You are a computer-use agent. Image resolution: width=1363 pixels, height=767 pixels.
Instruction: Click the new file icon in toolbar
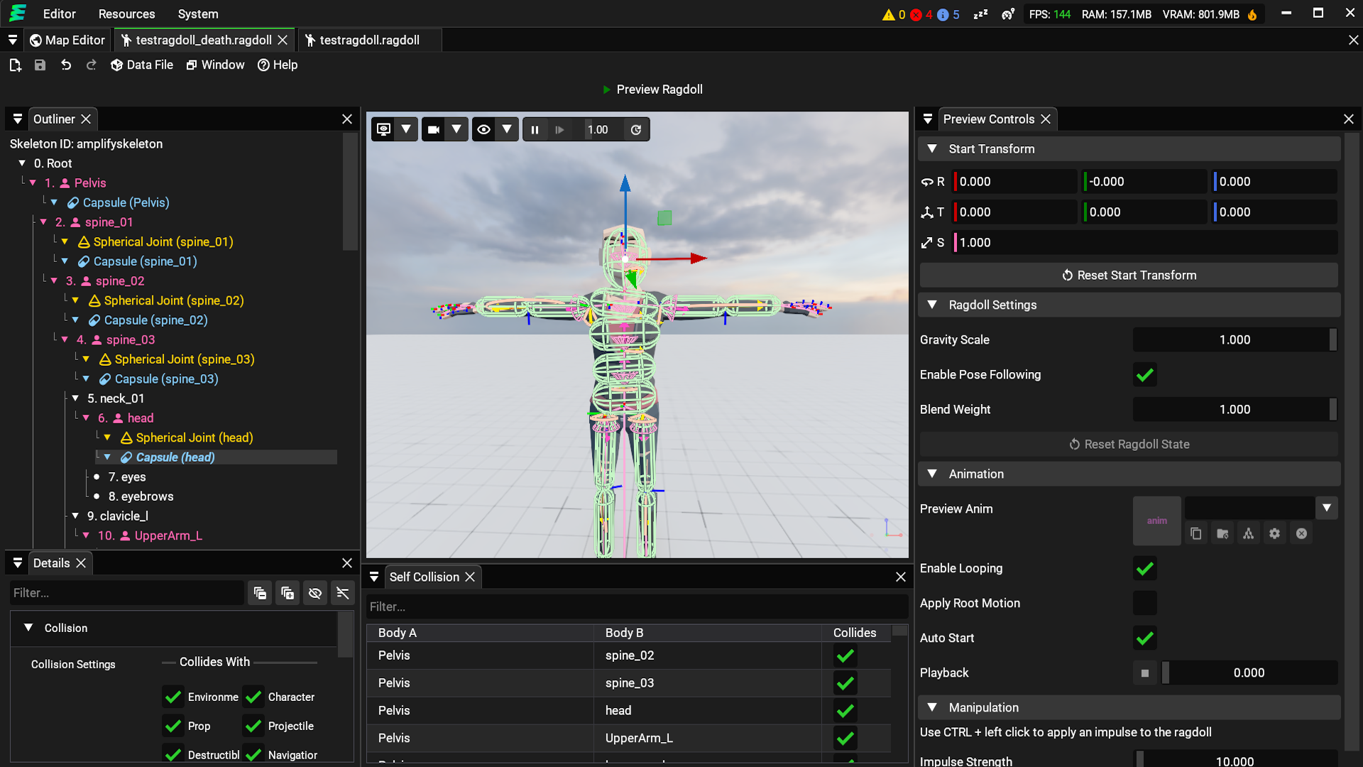tap(15, 65)
